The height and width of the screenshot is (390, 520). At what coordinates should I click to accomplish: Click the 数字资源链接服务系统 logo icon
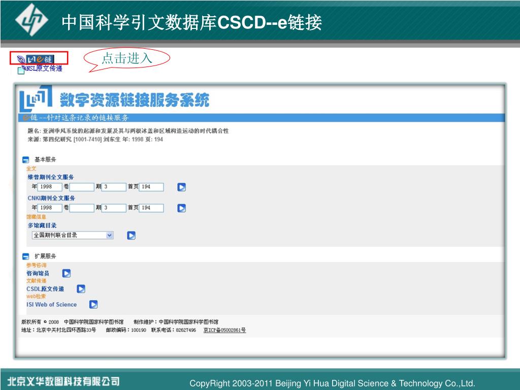(36, 98)
